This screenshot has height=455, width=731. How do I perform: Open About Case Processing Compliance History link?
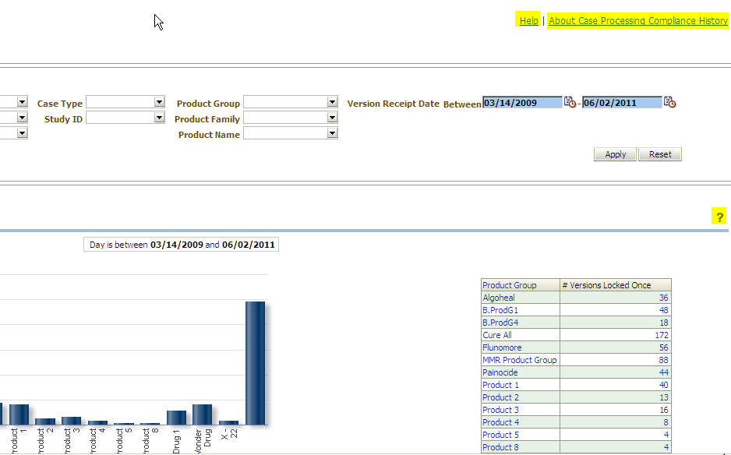pyautogui.click(x=637, y=20)
